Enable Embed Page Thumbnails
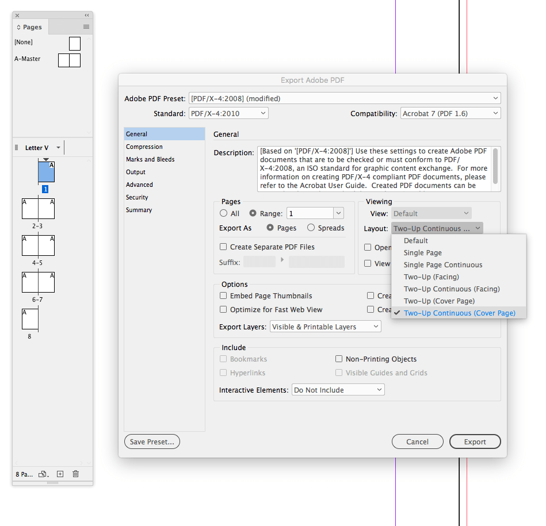Screen dimensions: 546x526 (223, 295)
